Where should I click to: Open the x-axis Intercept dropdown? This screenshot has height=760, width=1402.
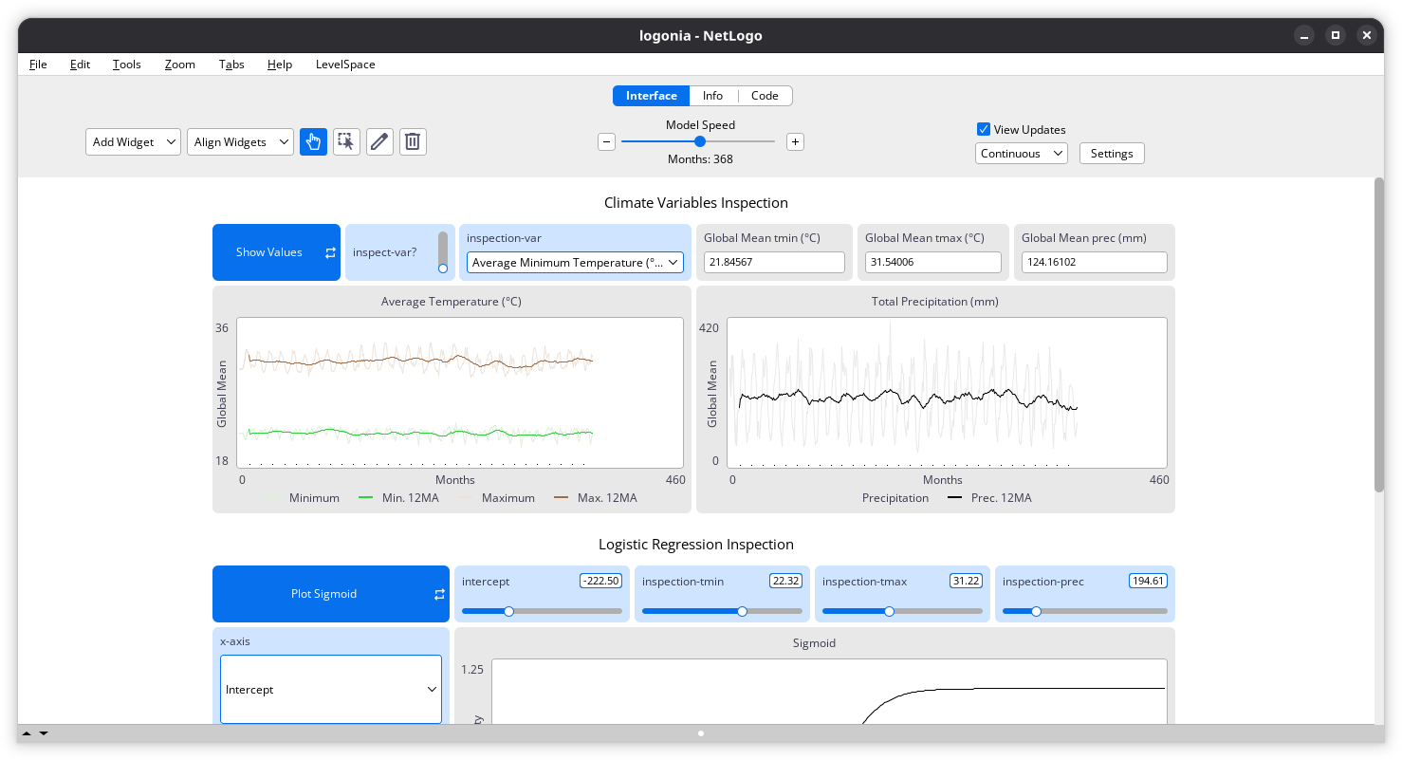coord(330,690)
